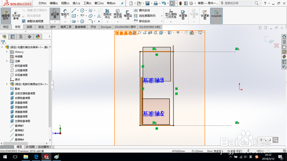Open Assembly Transparency (装配体透明度)
The image size is (287, 161).
tap(33, 21)
